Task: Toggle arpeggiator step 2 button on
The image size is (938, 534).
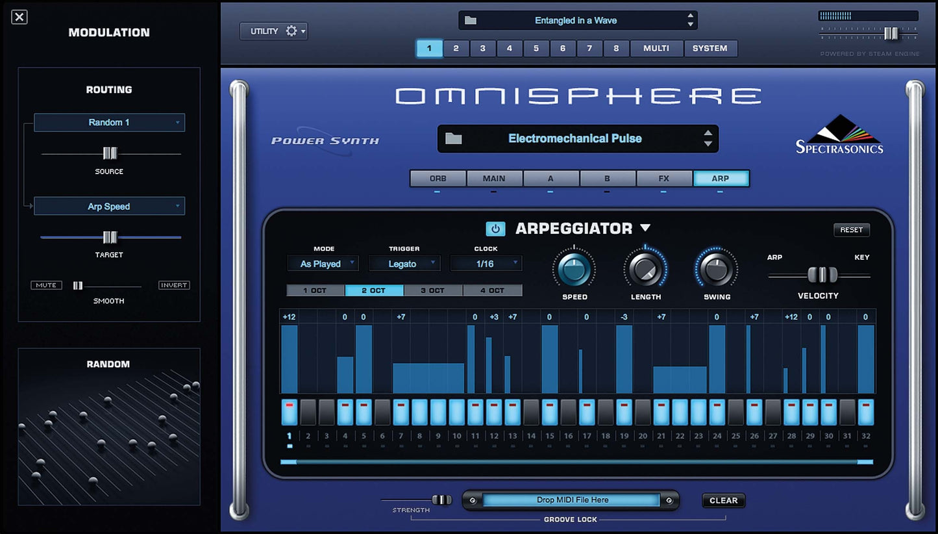Action: [x=308, y=413]
